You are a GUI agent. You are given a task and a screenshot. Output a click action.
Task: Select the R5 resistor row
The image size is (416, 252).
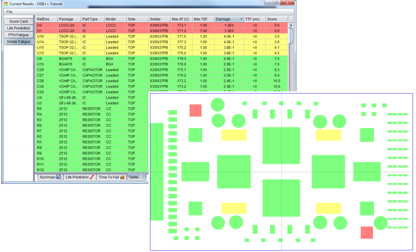pyautogui.click(x=92, y=109)
